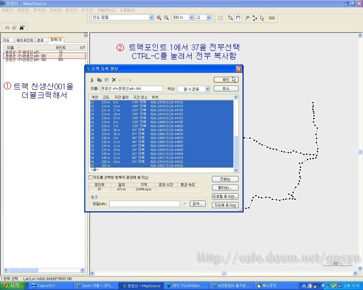Click the open link arrow icon beside URL field
This screenshot has height=290, width=363.
tap(185, 204)
